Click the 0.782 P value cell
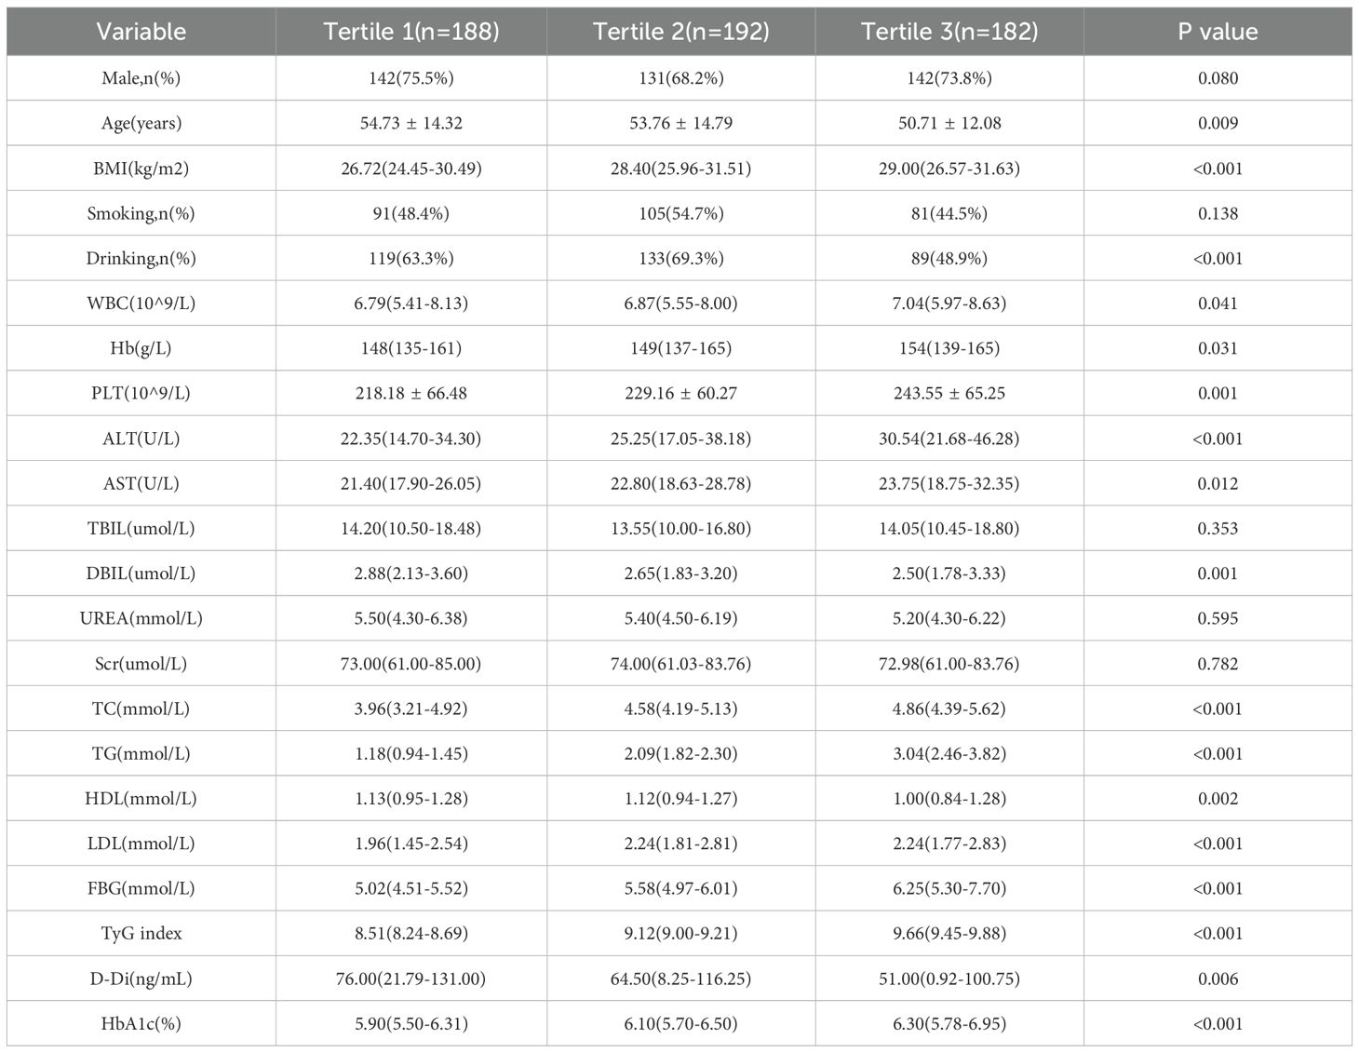1359x1053 pixels. coord(1218,664)
